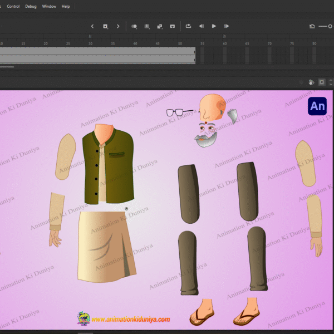Screen dimensions: 334x334
Task: Select the left forearm with hand
Action: [x=56, y=219]
